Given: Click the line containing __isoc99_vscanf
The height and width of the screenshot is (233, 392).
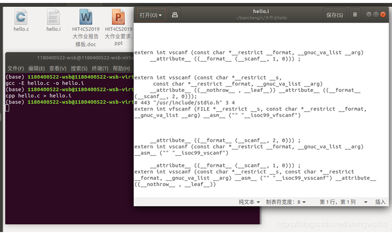Looking at the screenshot, I should 181,153.
